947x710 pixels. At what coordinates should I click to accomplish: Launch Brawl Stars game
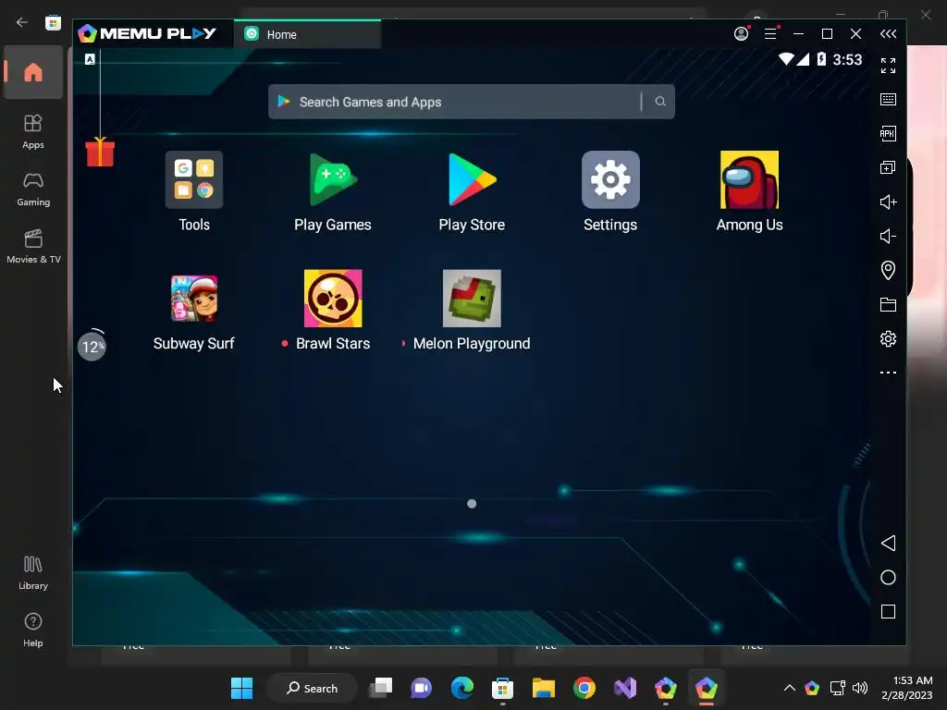[x=333, y=299]
